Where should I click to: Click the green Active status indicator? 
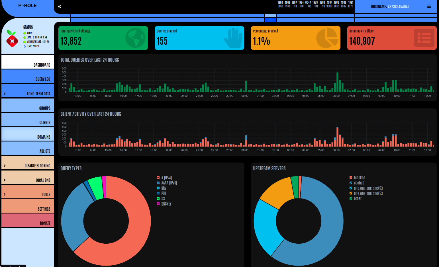pos(24,33)
